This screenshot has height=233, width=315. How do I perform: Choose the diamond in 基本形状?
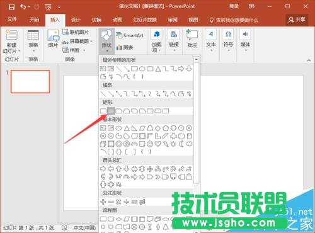[x=157, y=128]
